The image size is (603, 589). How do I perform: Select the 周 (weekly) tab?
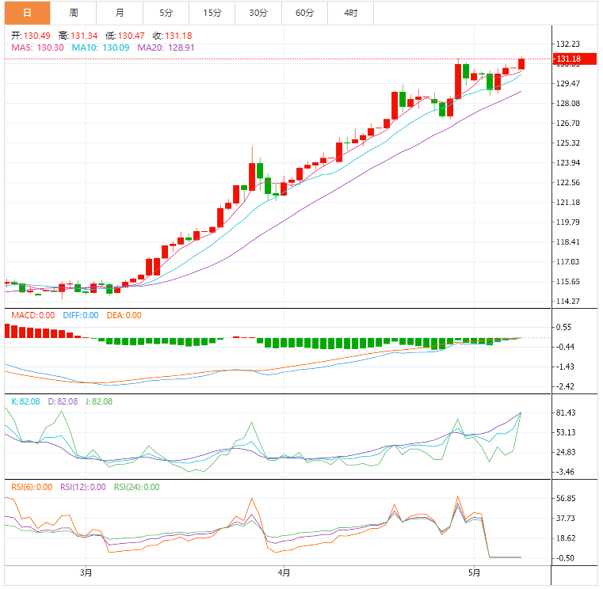click(x=73, y=13)
